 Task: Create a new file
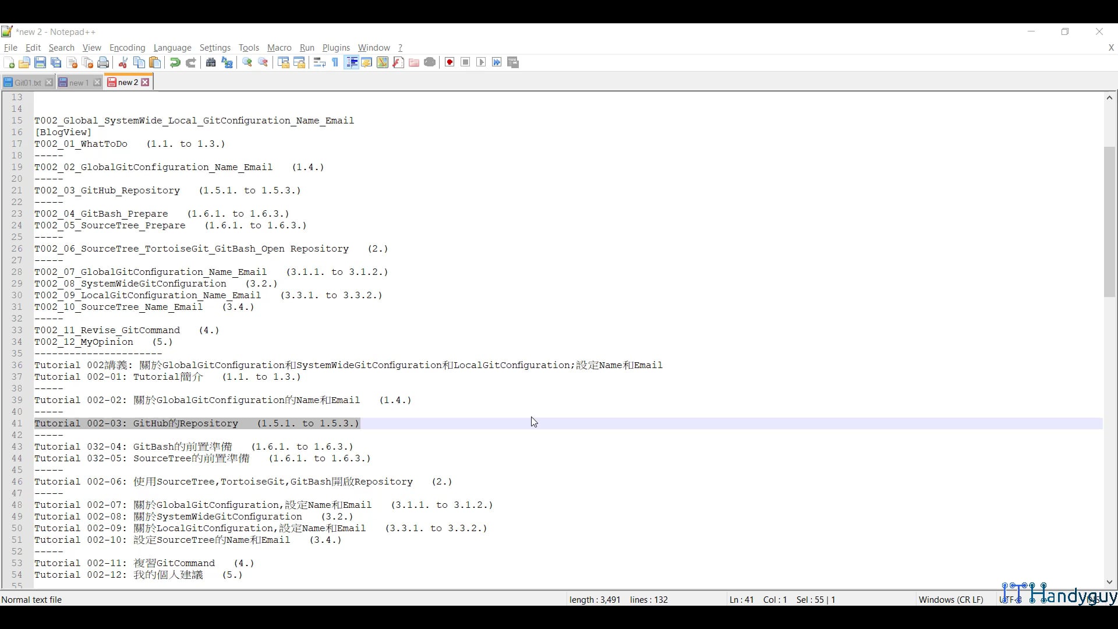[x=9, y=62]
